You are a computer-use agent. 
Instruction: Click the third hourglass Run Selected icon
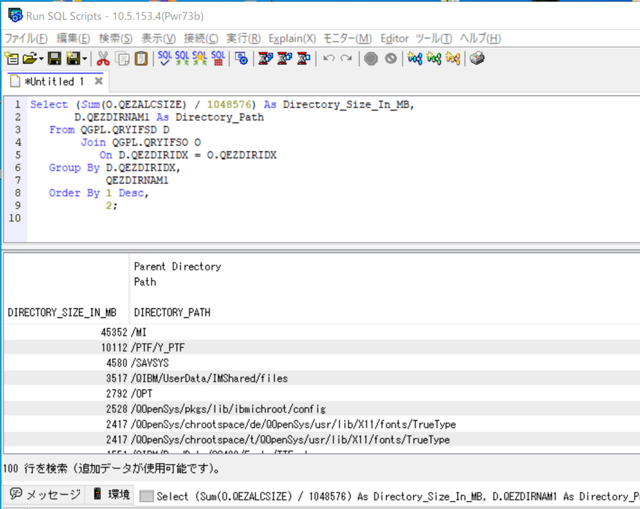coord(304,59)
